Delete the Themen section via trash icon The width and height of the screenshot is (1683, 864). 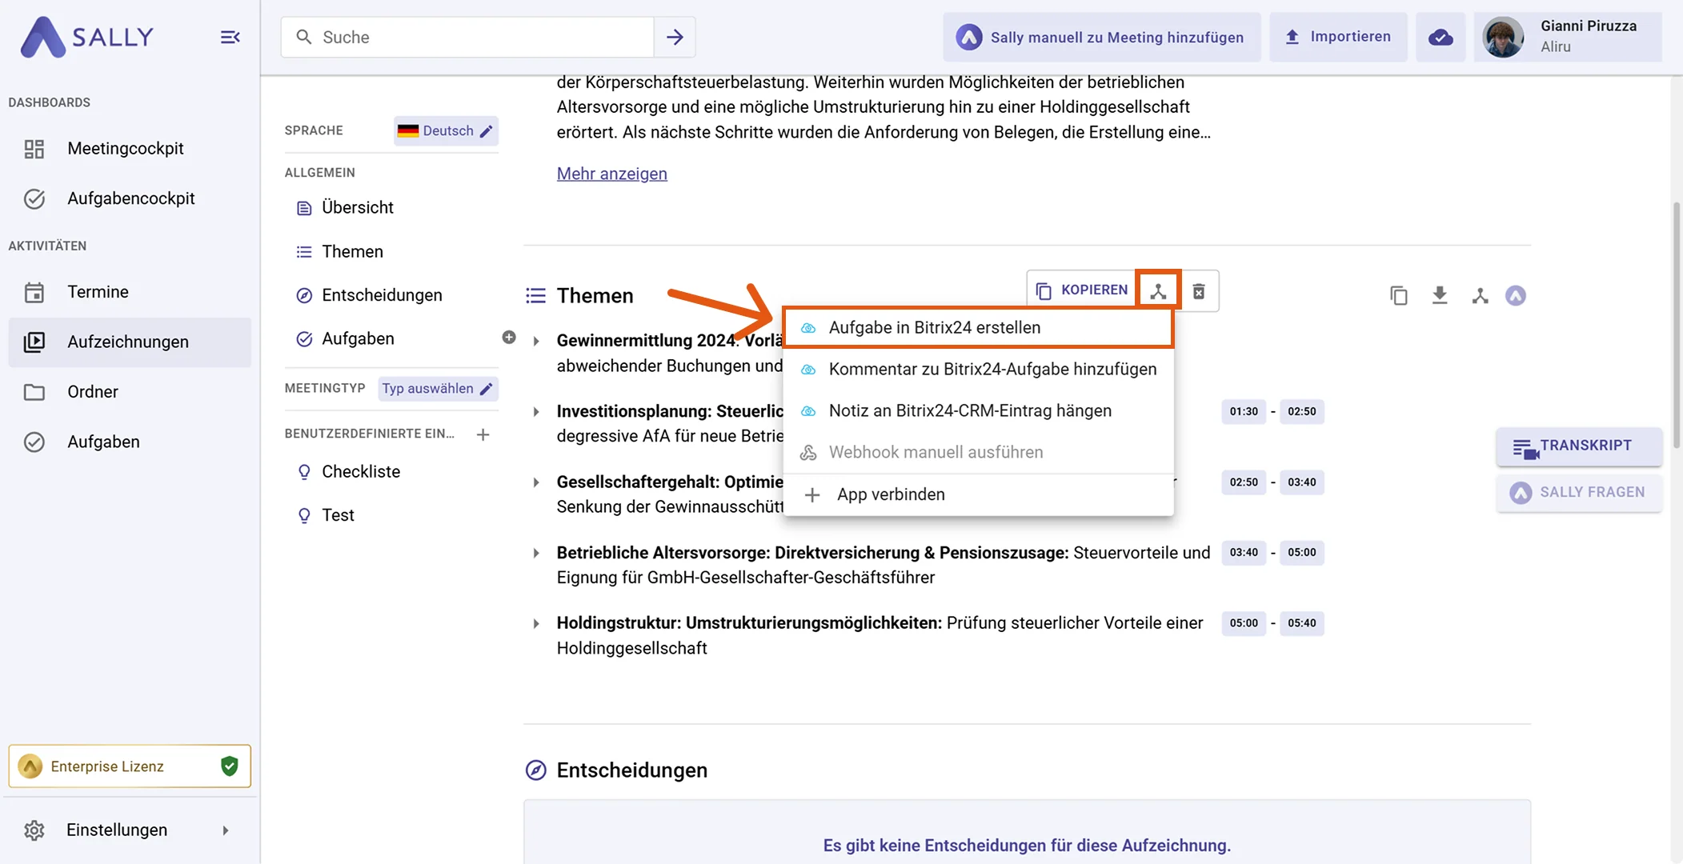point(1199,291)
